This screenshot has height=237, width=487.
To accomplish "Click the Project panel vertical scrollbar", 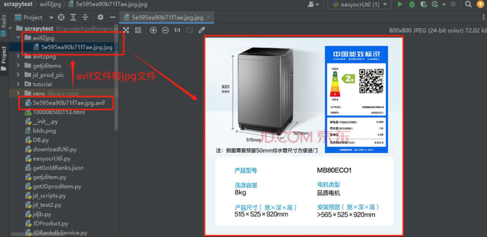I will click(116, 78).
